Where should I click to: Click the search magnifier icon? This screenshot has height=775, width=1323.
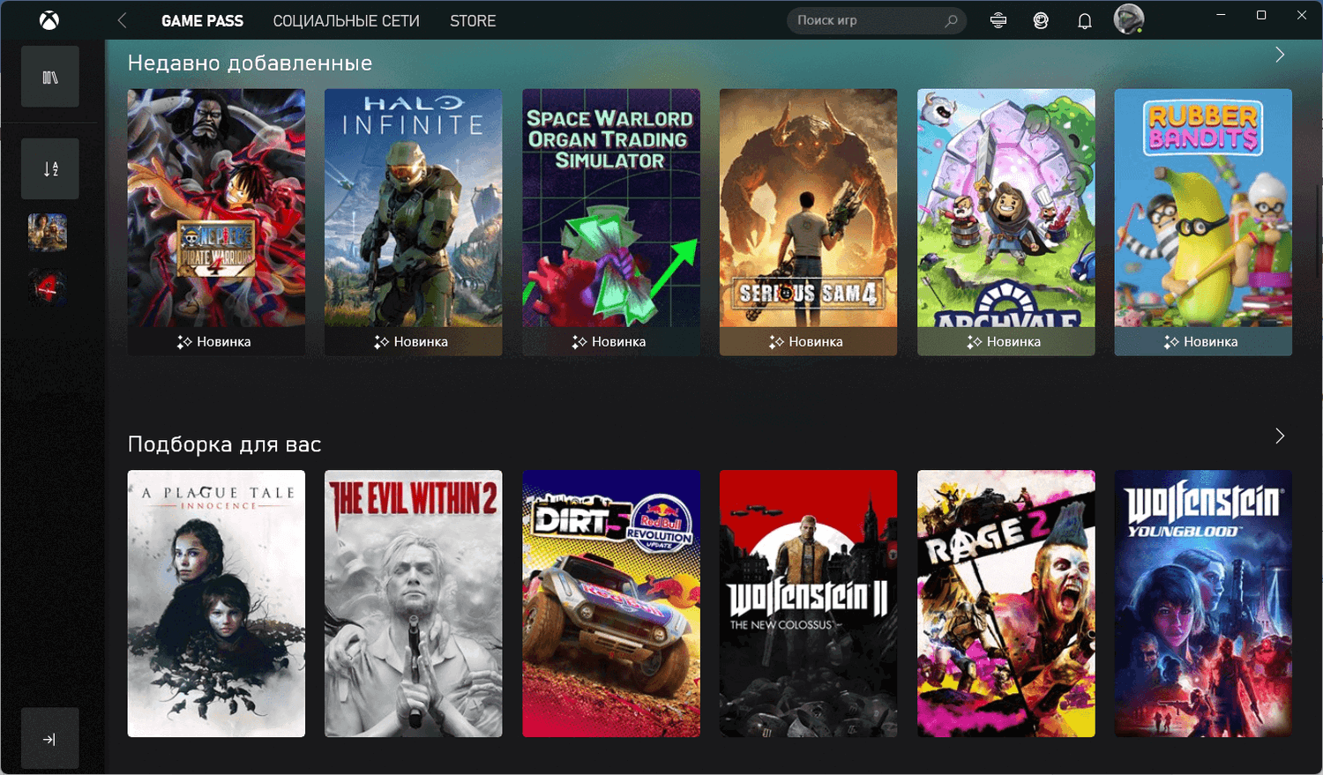click(x=951, y=20)
